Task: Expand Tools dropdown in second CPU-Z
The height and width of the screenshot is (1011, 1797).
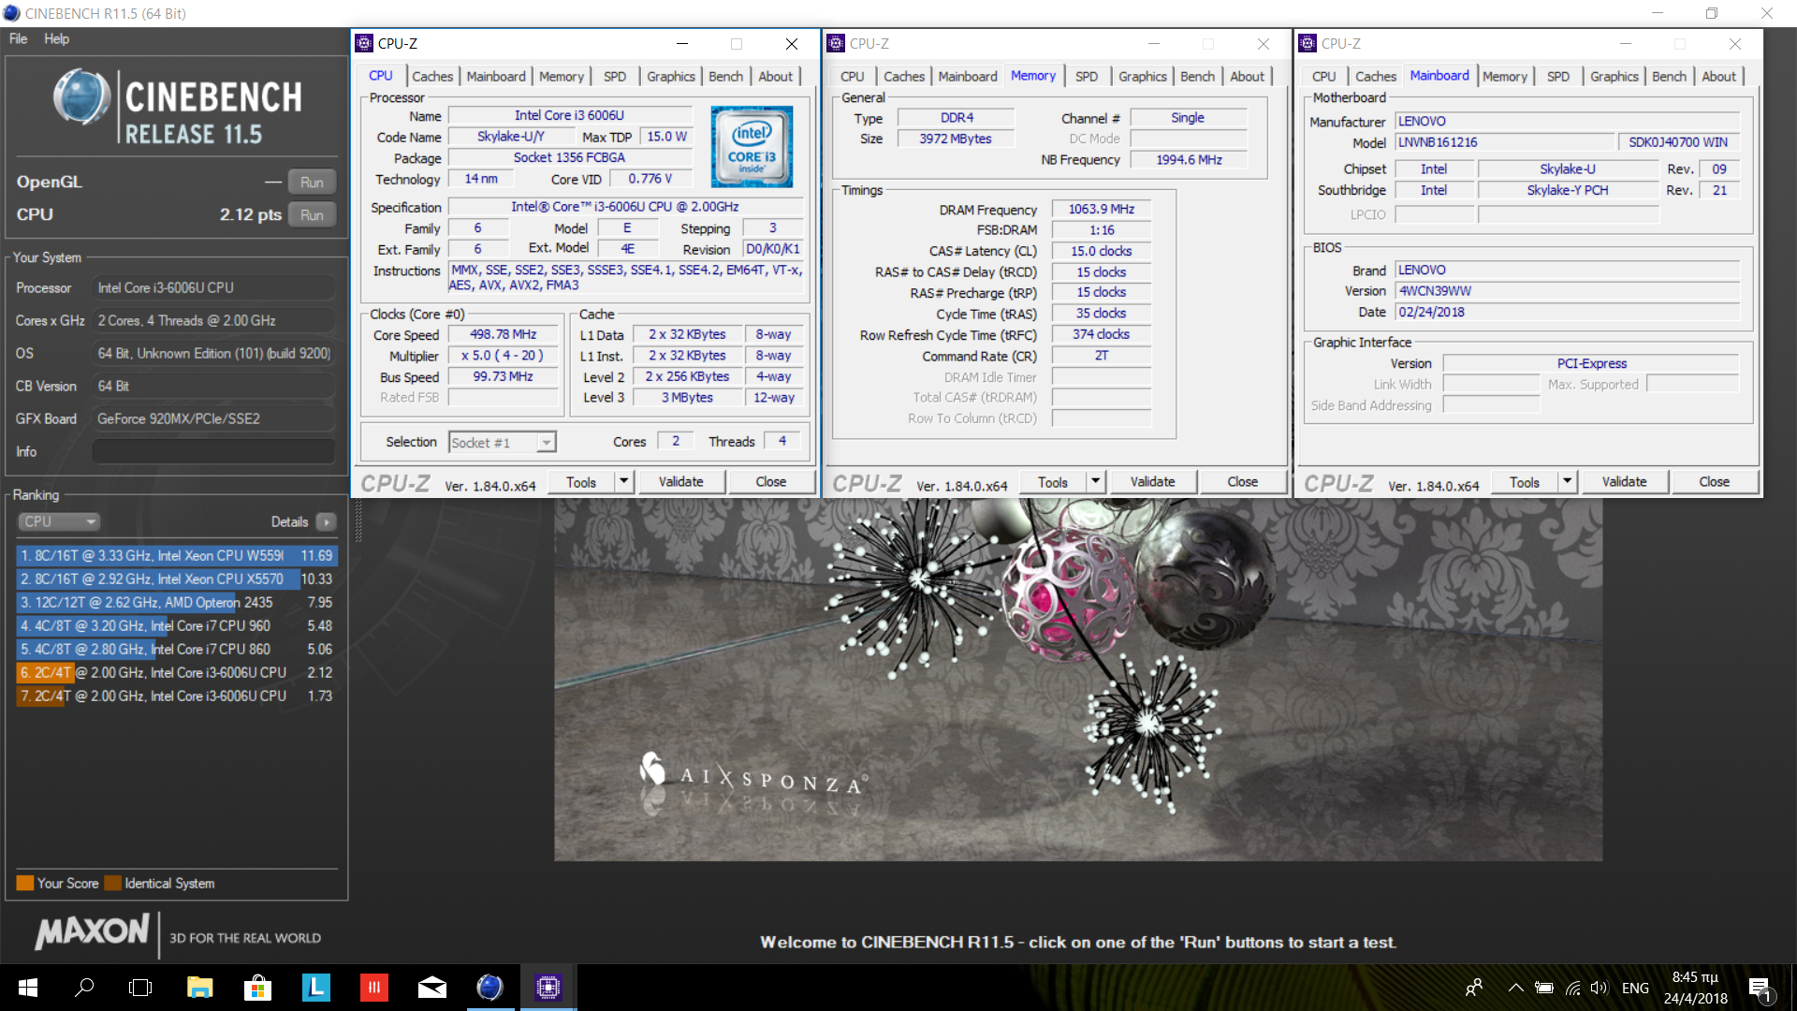Action: click(x=1096, y=482)
